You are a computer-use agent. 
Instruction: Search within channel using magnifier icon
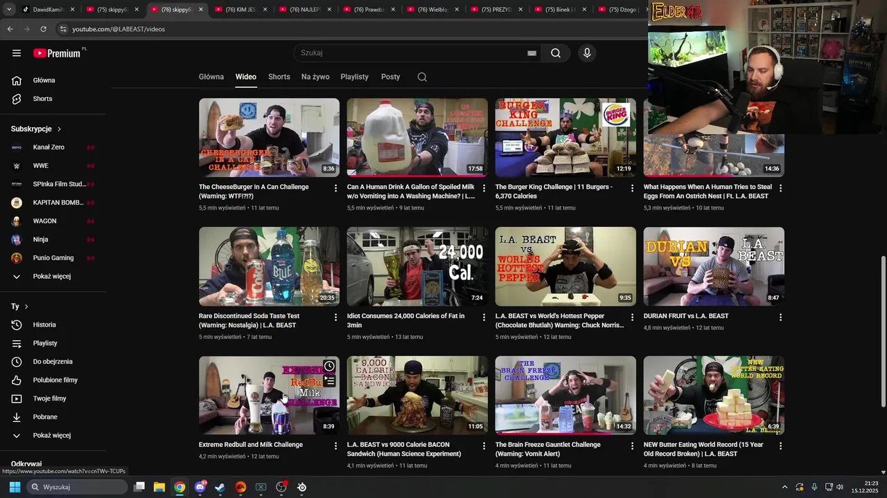422,77
